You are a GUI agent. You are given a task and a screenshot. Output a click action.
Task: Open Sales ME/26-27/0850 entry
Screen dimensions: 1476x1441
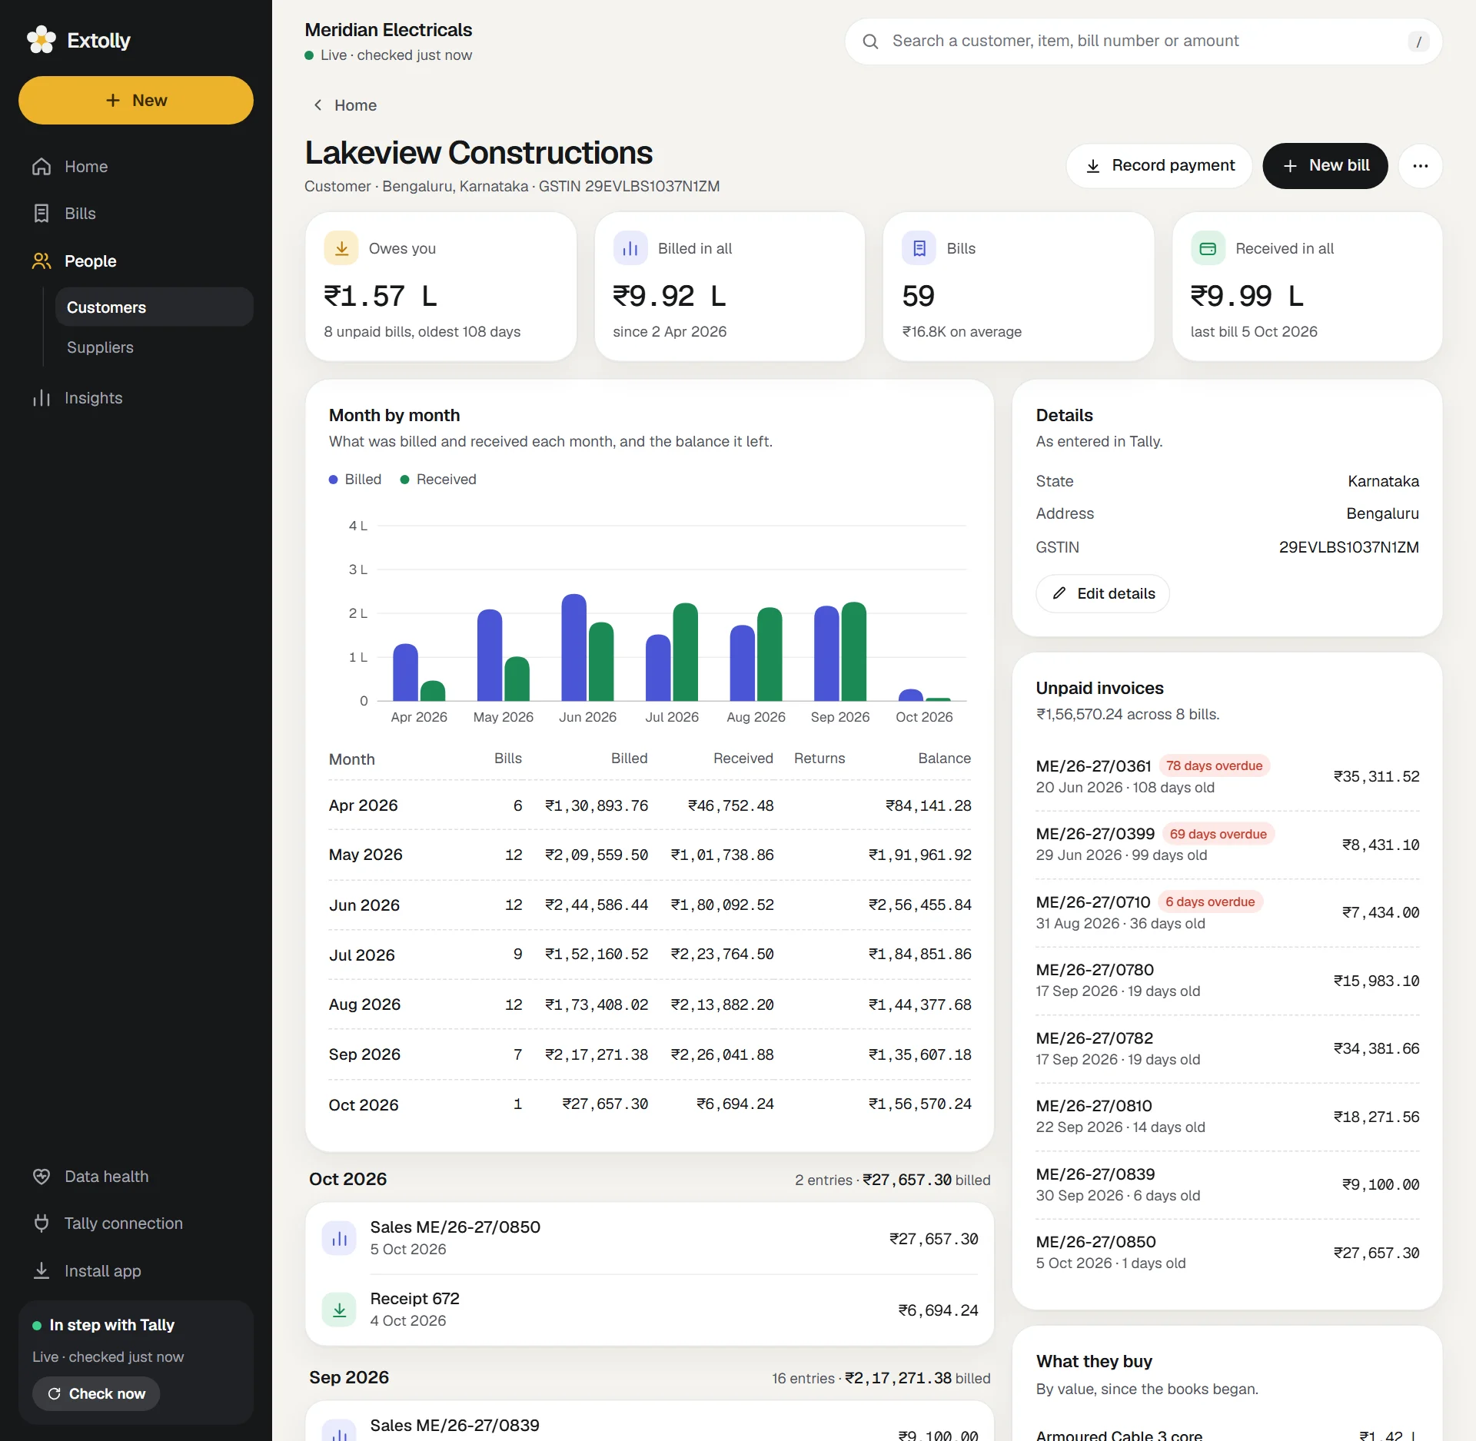650,1238
